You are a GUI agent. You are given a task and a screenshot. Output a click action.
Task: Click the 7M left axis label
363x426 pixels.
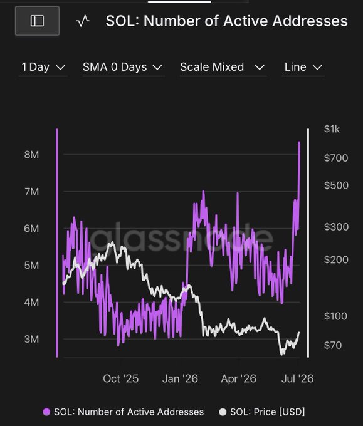tap(31, 192)
